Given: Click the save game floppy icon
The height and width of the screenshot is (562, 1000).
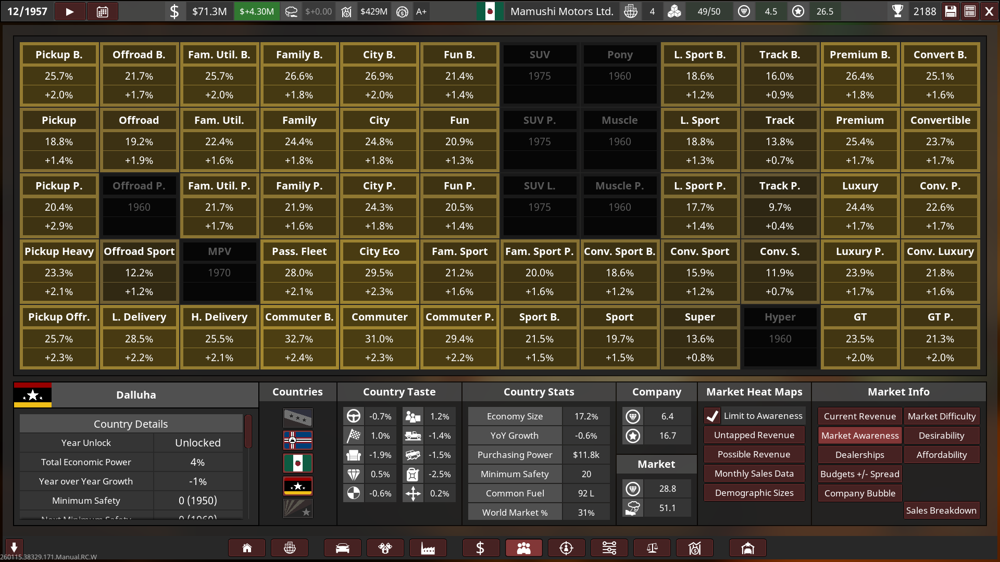Looking at the screenshot, I should (951, 11).
